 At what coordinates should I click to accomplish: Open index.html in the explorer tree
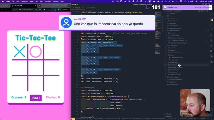point(174,62)
